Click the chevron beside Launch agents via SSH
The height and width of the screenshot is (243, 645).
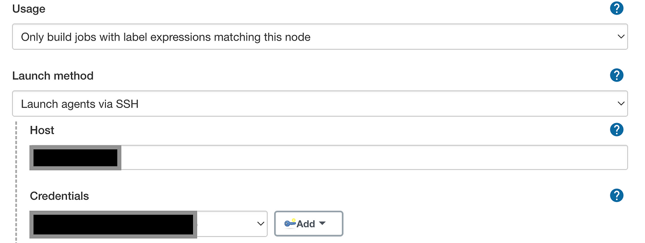[x=621, y=104]
